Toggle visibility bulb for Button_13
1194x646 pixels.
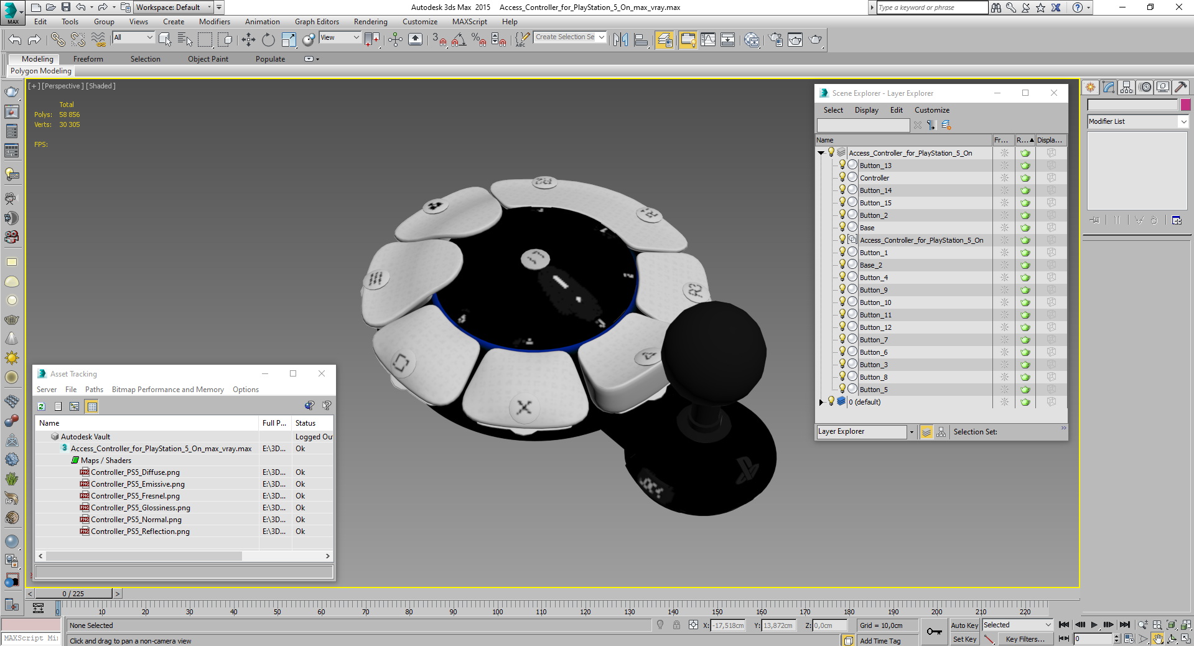[x=842, y=165]
